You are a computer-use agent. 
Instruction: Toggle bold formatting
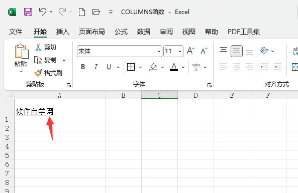coord(83,67)
